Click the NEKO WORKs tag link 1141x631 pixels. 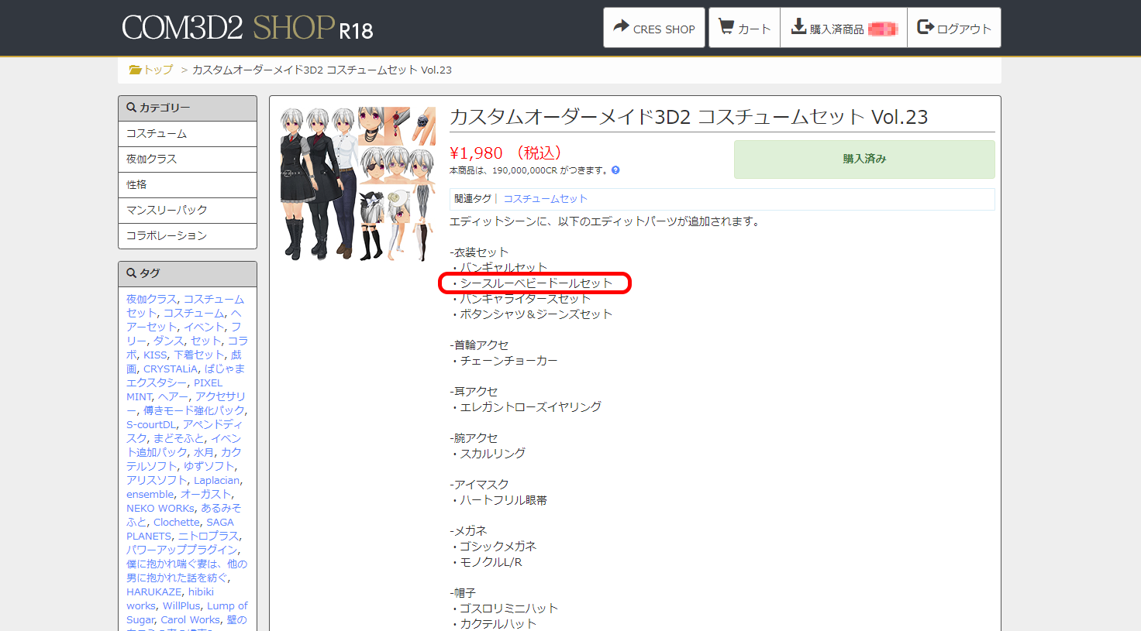(160, 509)
